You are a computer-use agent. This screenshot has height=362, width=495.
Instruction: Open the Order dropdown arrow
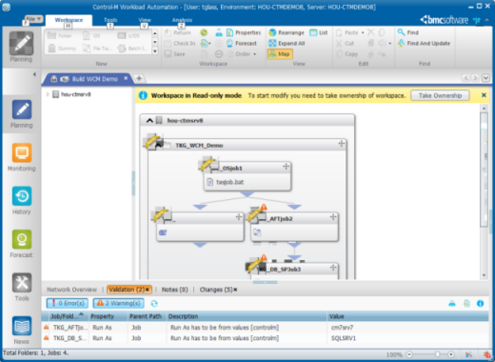click(x=255, y=54)
